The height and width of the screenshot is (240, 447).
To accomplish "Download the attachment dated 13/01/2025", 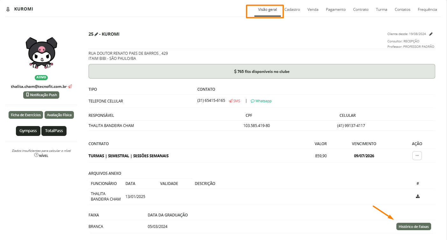I will 418,196.
